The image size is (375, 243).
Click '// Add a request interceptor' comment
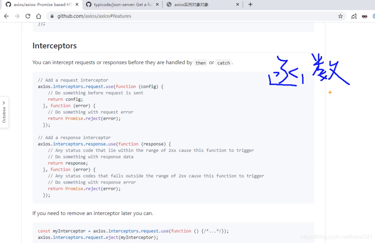point(73,80)
